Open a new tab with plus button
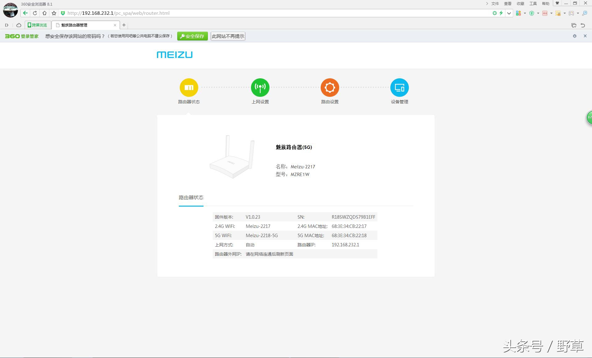This screenshot has height=358, width=592. (124, 25)
